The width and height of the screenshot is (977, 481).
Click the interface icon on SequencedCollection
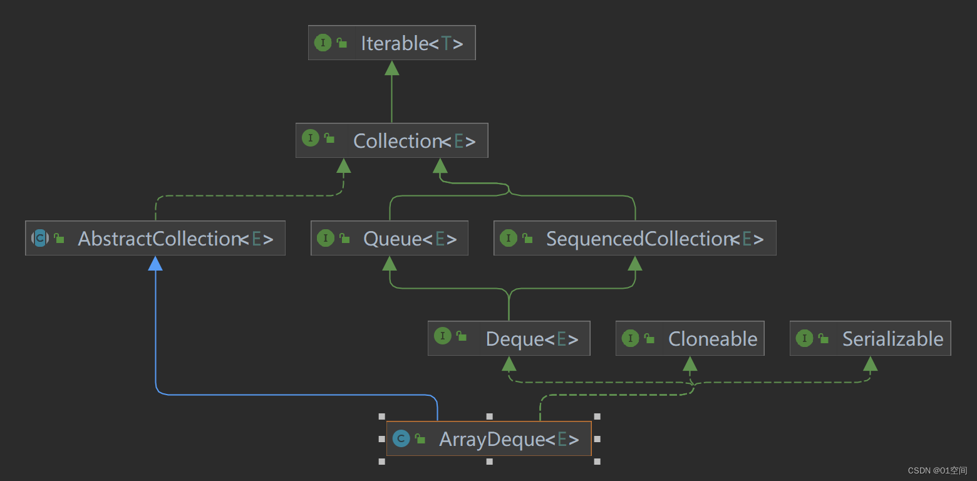509,238
